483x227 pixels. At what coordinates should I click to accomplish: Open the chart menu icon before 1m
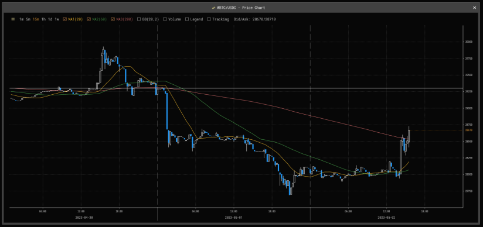[13, 19]
